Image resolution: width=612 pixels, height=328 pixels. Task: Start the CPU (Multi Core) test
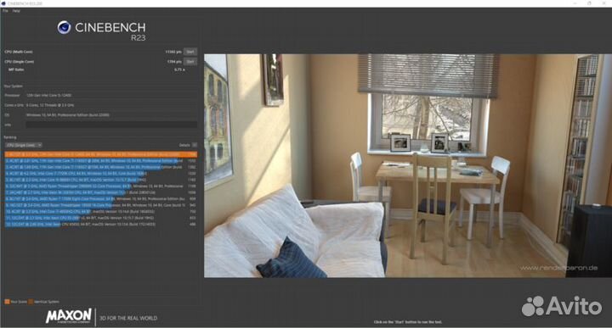tap(190, 52)
